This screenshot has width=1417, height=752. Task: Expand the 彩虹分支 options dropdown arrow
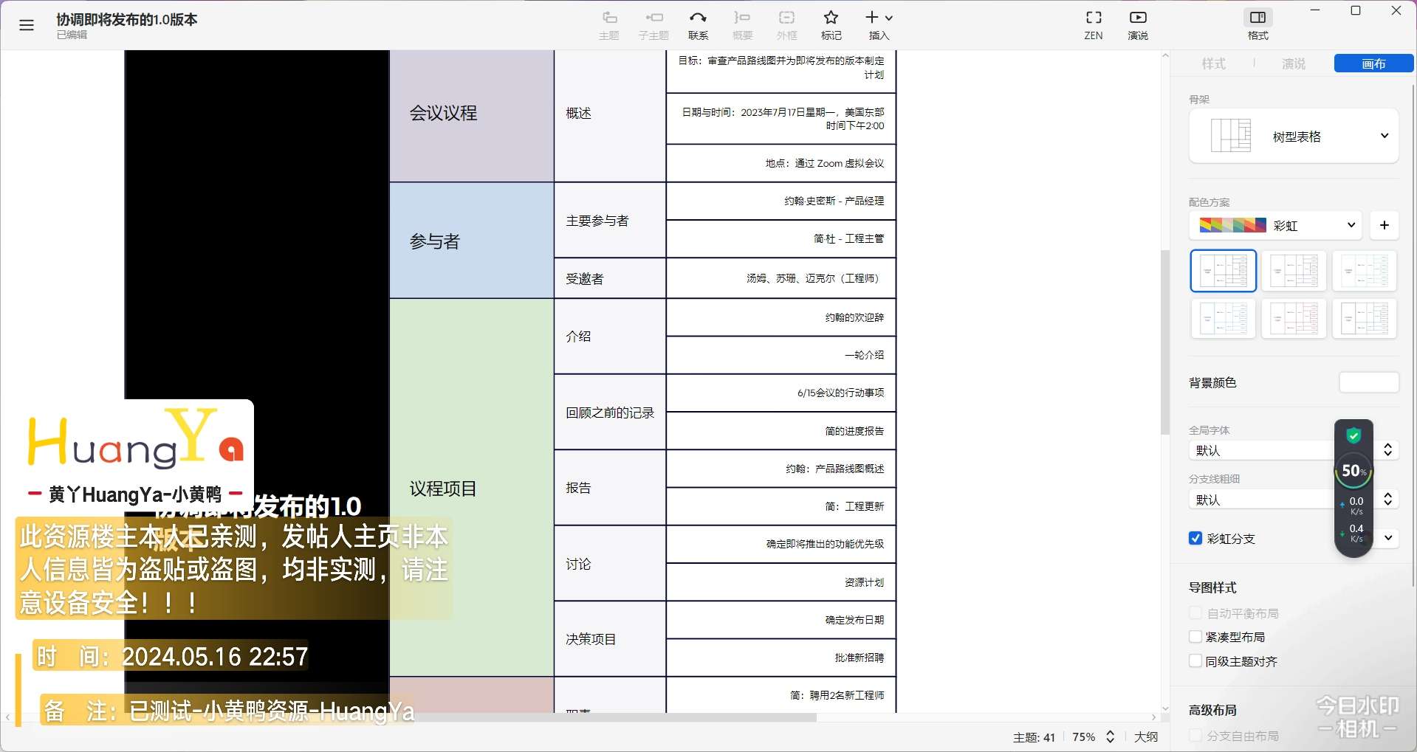pos(1388,538)
